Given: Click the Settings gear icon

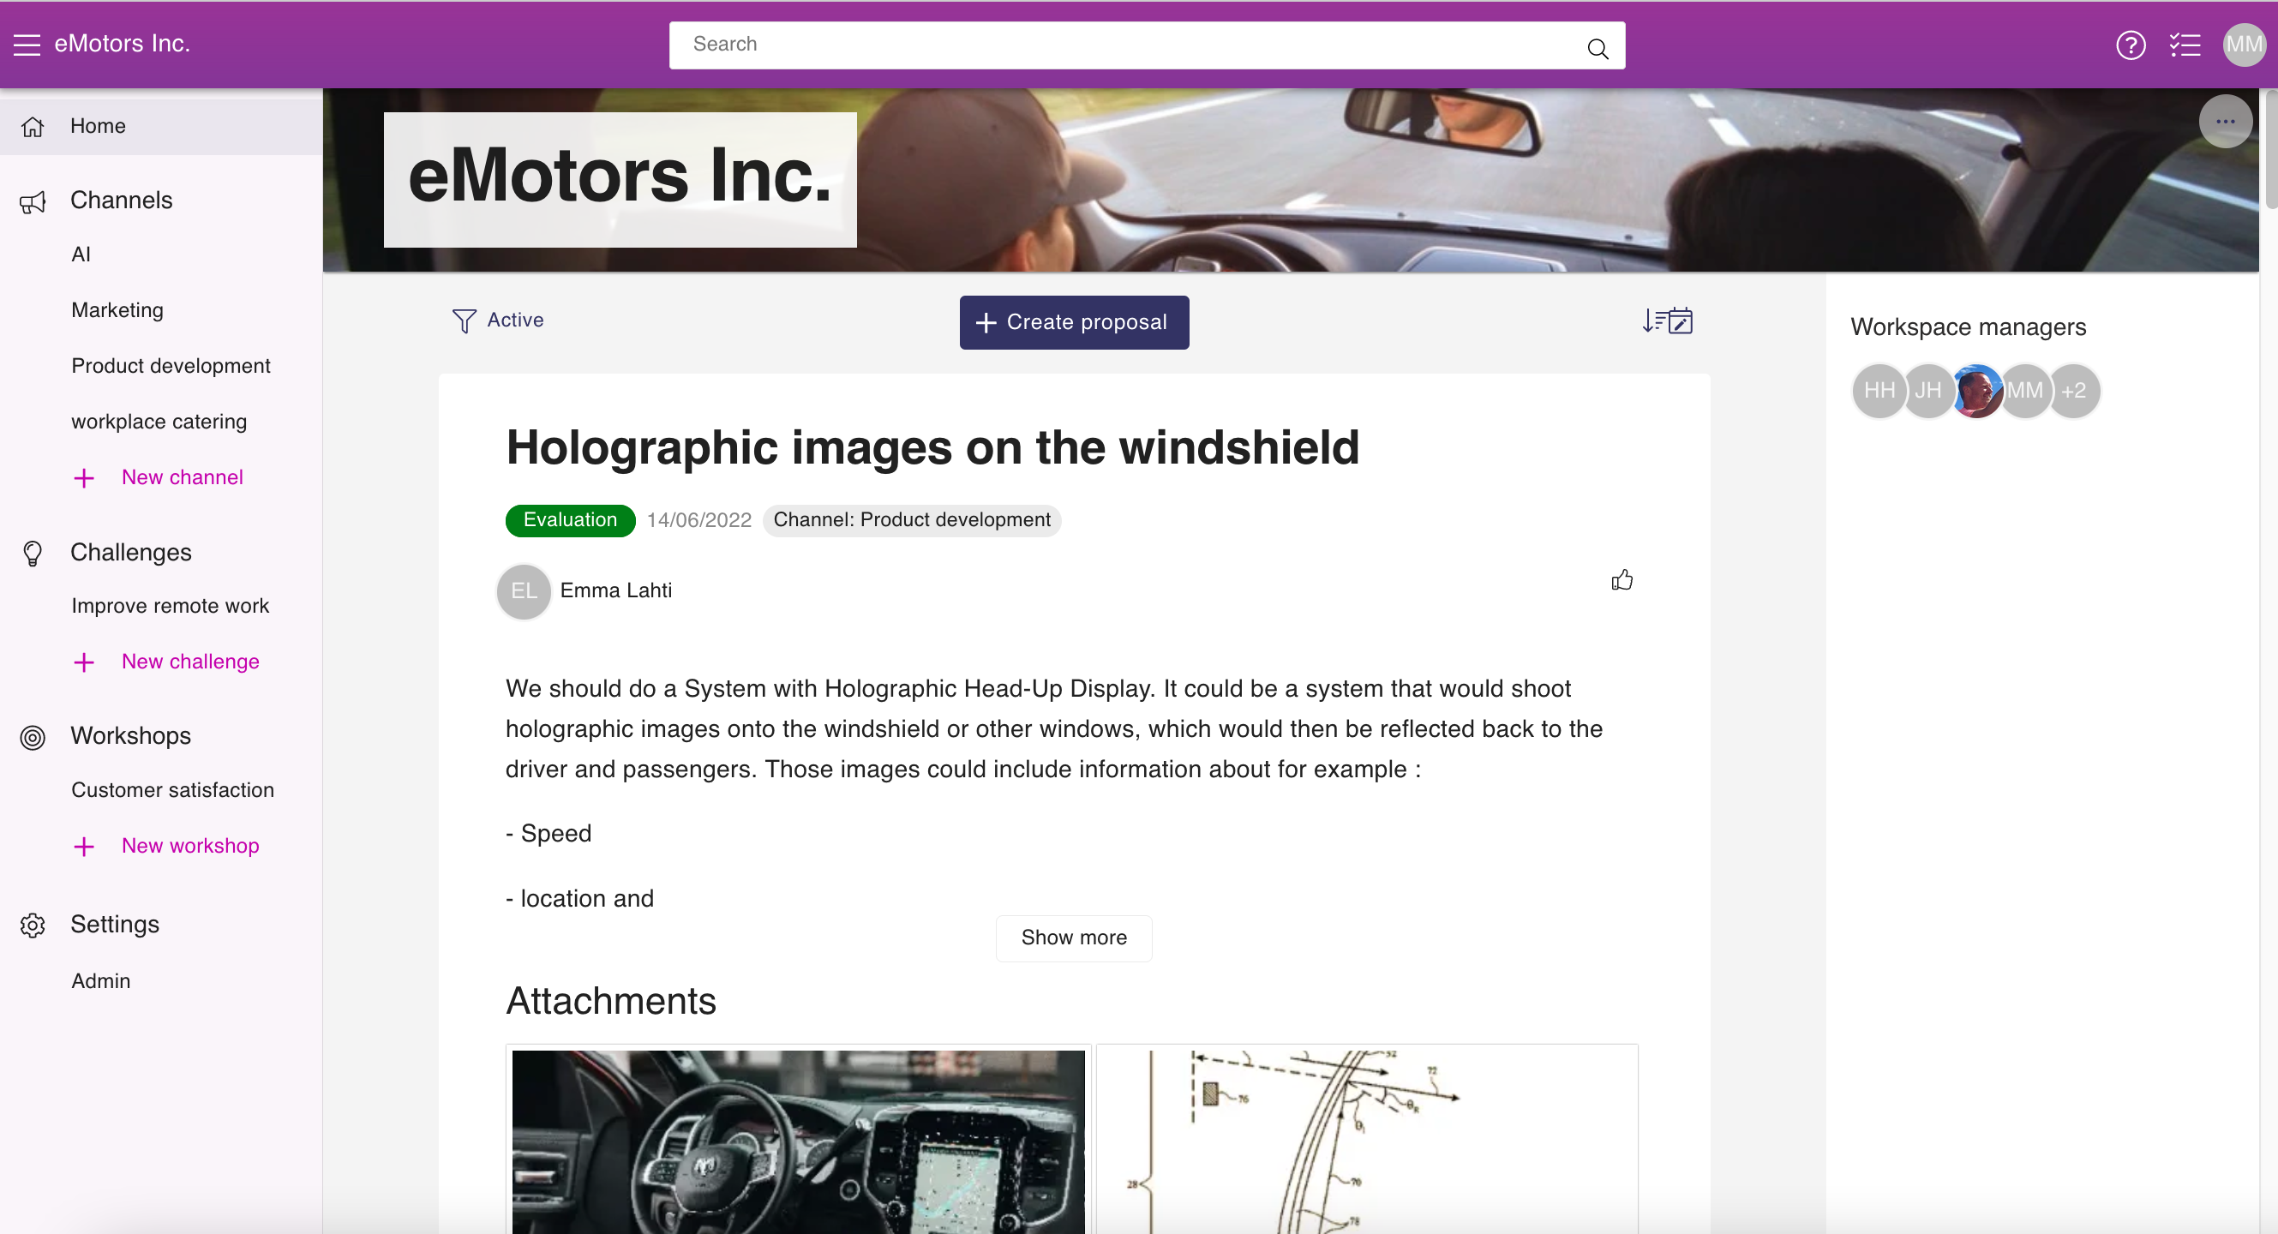Looking at the screenshot, I should (33, 925).
